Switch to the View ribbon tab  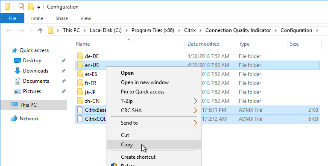(85, 18)
